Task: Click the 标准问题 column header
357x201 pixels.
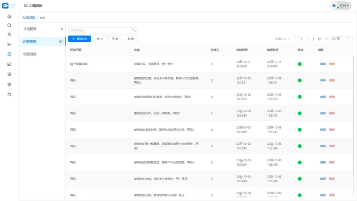Action: coord(75,50)
